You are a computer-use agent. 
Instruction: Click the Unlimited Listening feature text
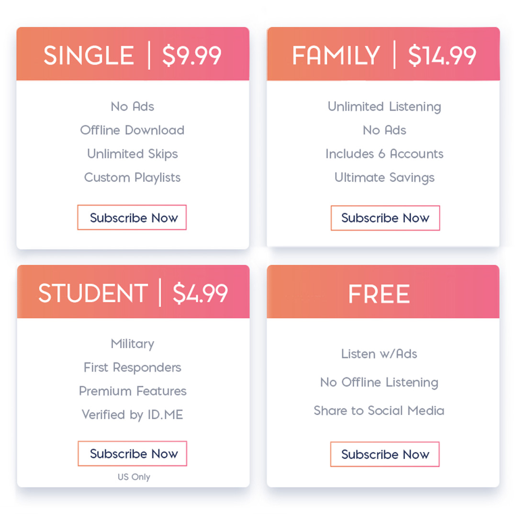coord(384,107)
